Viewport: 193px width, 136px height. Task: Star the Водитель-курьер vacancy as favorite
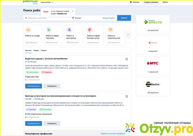[126, 59]
